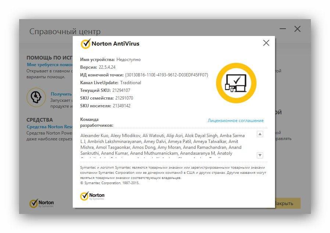This screenshot has height=233, width=330.
Task: Click the Закрыть button in Справочный центр
Action: coord(288,203)
